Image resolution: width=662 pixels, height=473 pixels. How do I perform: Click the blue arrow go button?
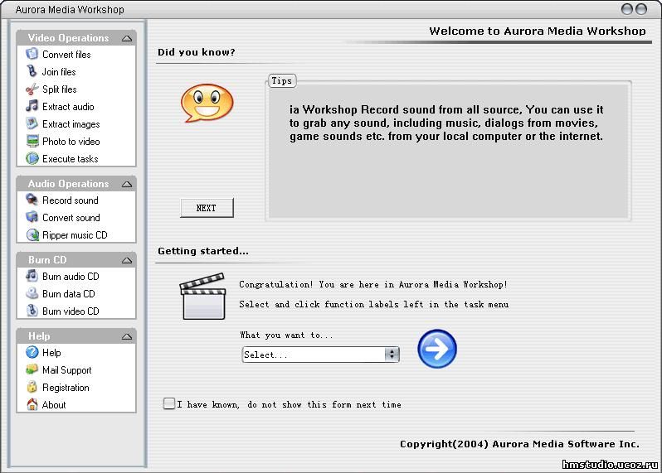(437, 349)
